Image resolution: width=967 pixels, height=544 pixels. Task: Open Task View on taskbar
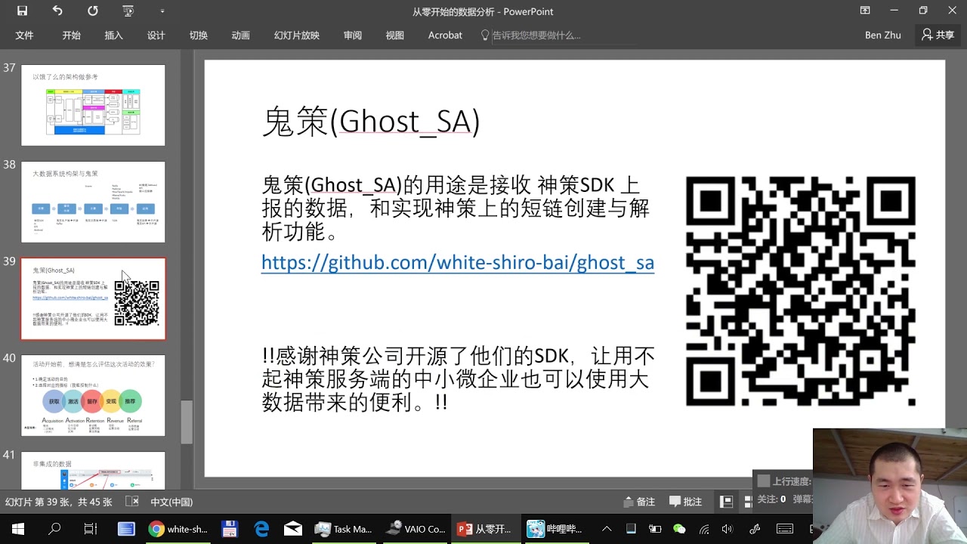(90, 529)
